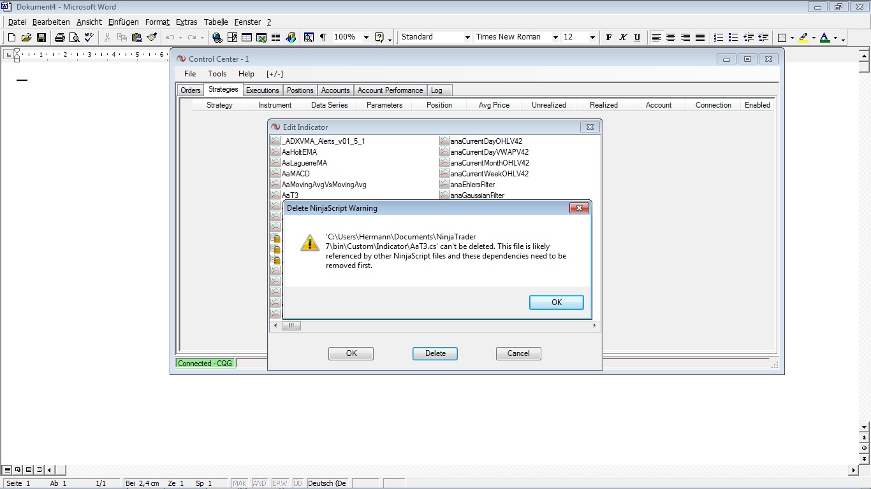Increase paragraph indent
Viewport: 871px width, 489px height.
(x=763, y=38)
